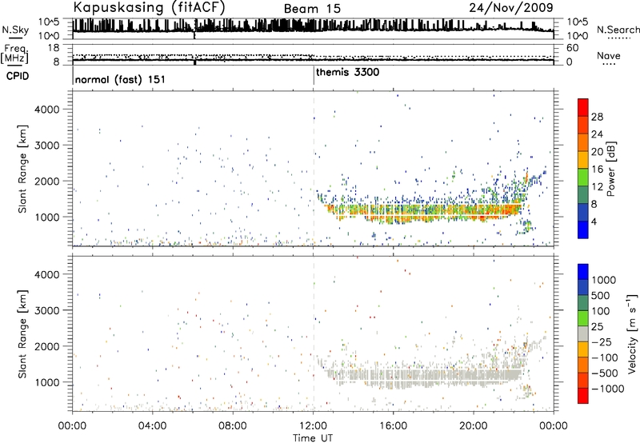Click the '20:00' time axis tick label
The image size is (640, 443).
point(474,426)
